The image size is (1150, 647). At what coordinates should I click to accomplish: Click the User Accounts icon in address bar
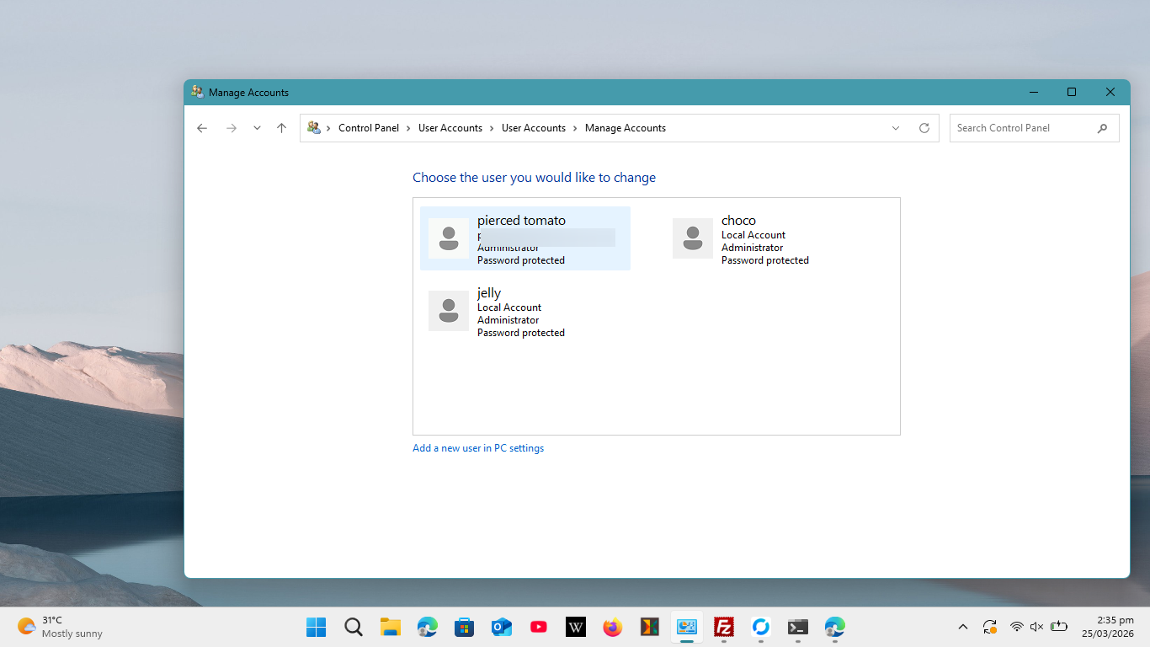click(314, 128)
